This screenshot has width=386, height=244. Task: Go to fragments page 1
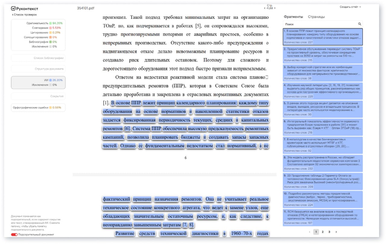point(316,232)
